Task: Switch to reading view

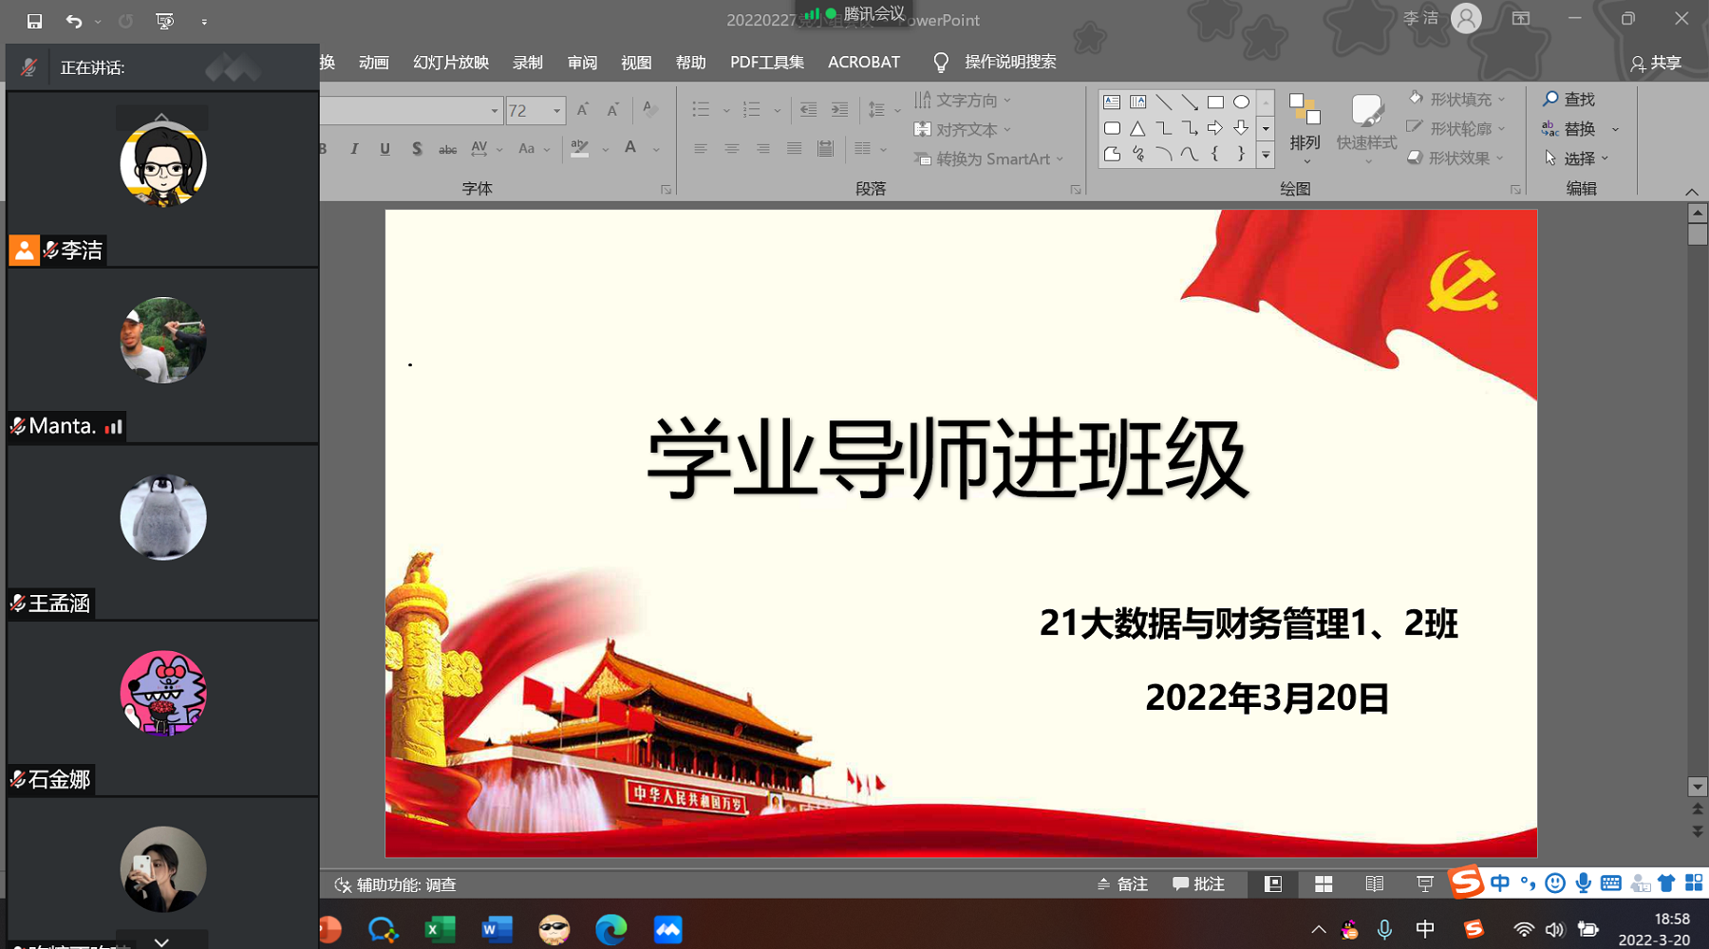Action: point(1374,884)
